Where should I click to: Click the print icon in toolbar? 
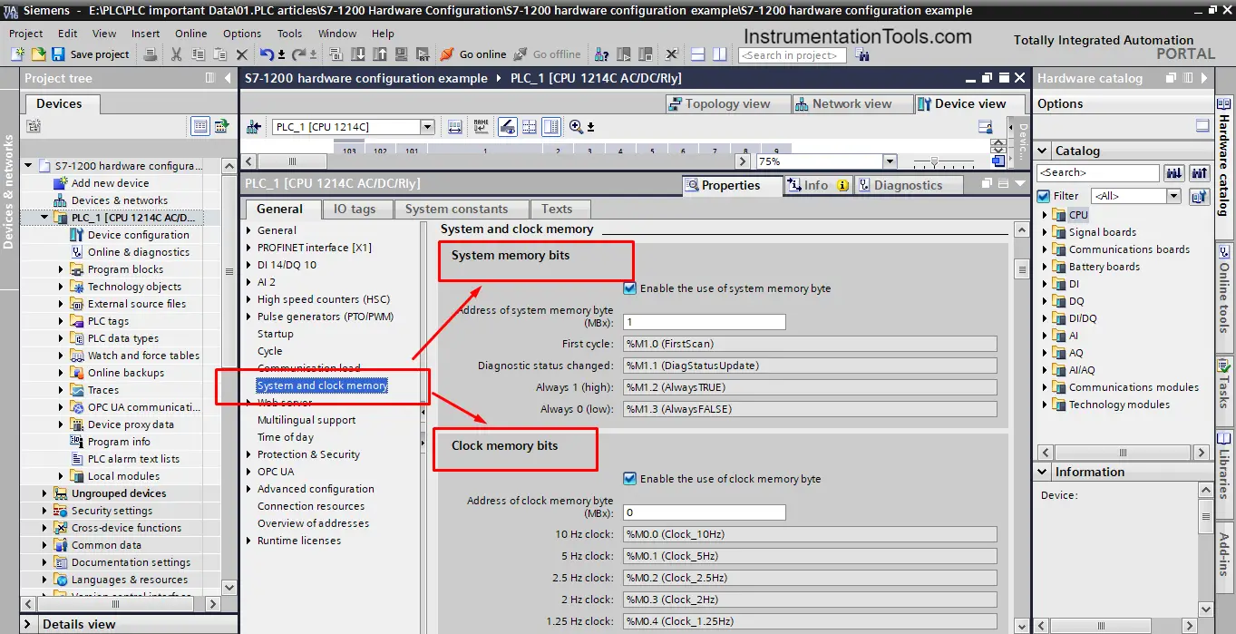151,54
